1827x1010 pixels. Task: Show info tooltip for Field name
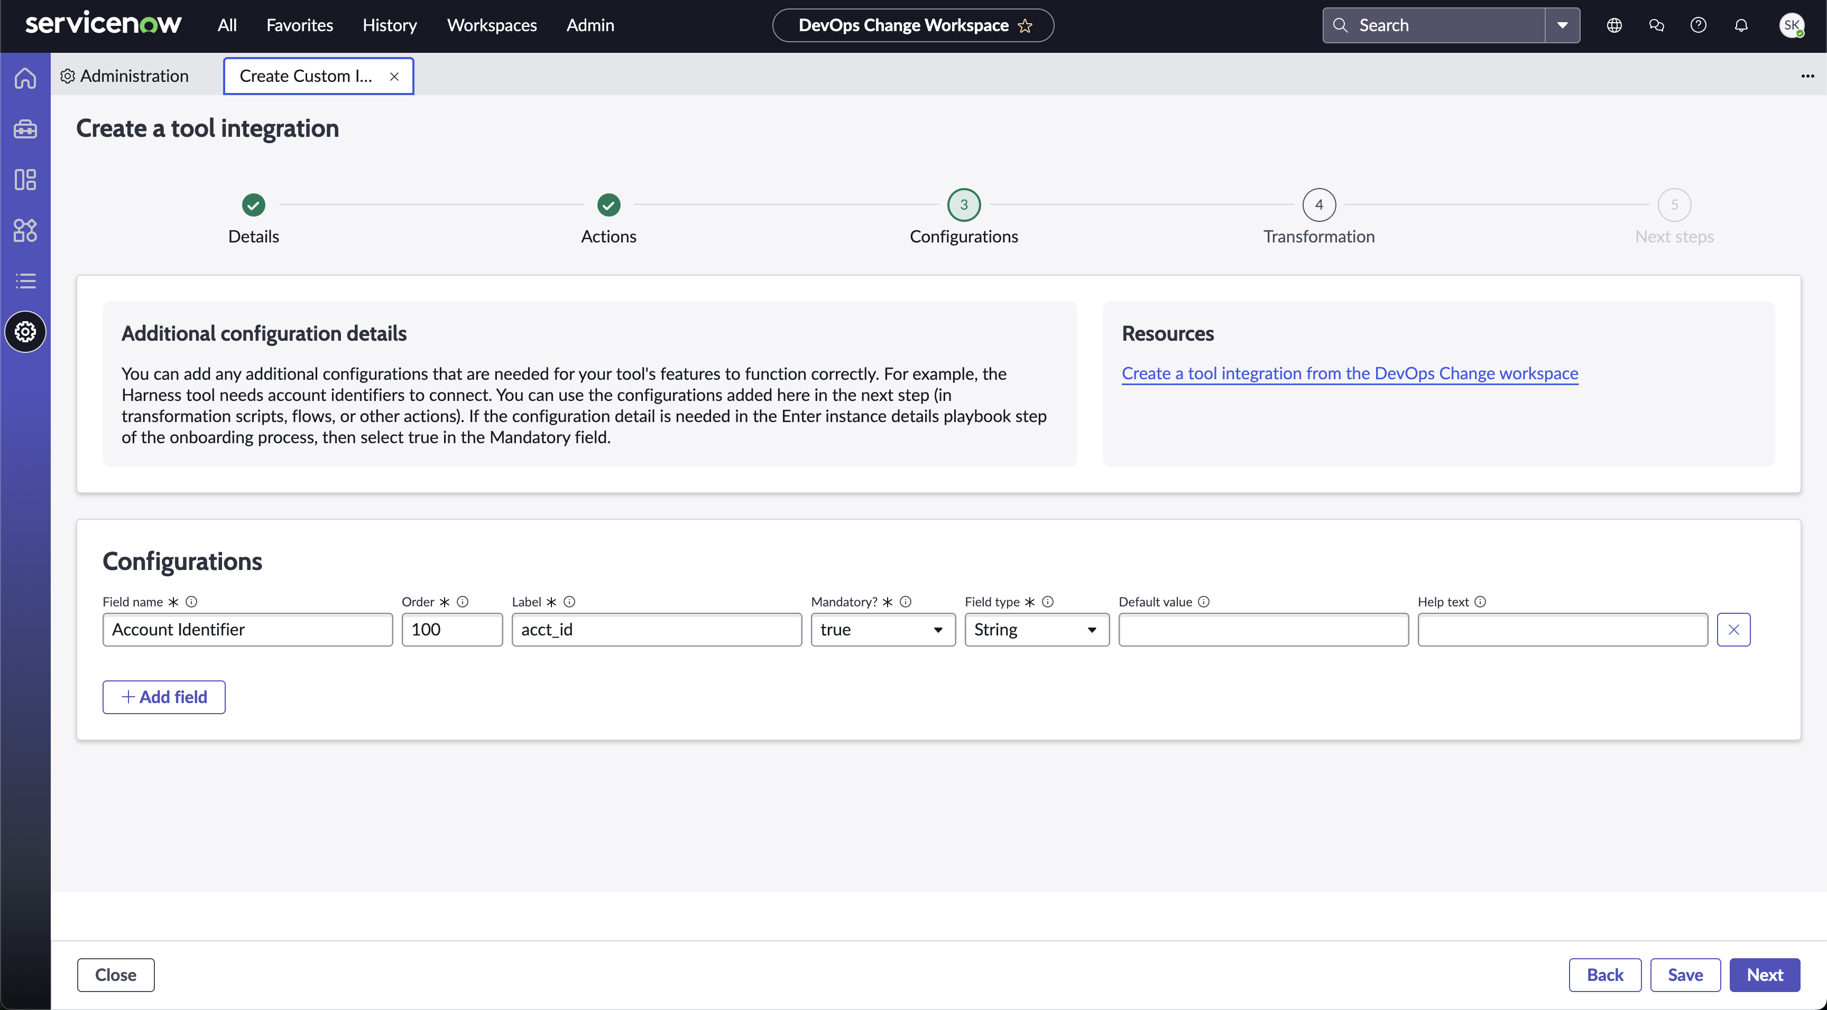click(x=191, y=602)
